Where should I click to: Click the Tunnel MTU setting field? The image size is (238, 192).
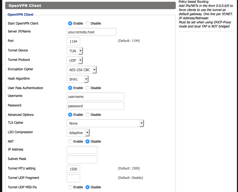click(73, 169)
